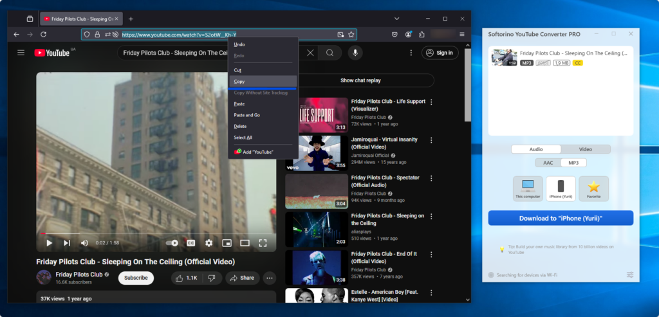Skip to next video
The width and height of the screenshot is (659, 317).
click(67, 242)
